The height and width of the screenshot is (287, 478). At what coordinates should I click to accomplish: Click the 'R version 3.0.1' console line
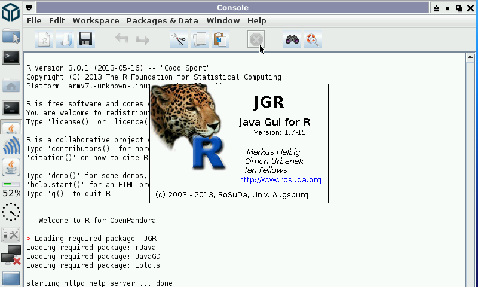coord(118,68)
